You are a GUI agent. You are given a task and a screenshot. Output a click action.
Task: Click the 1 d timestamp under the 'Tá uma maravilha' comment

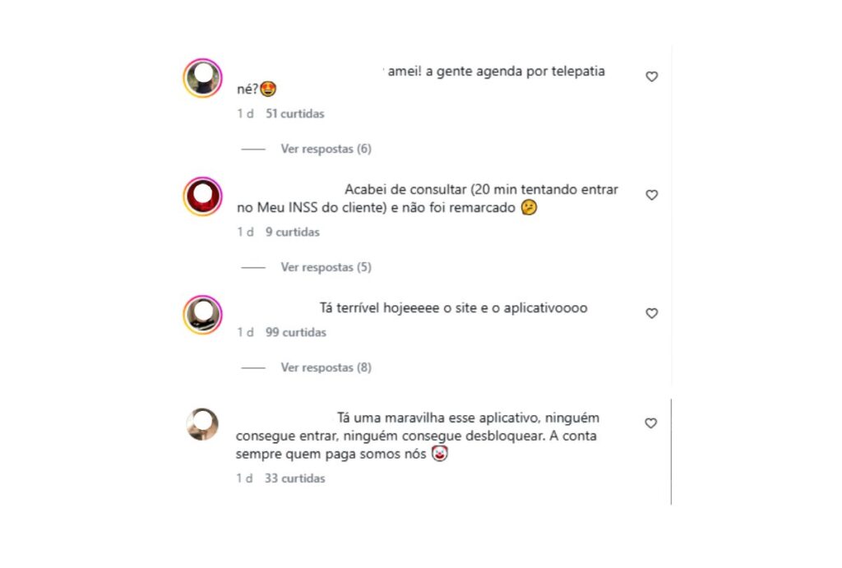point(244,478)
